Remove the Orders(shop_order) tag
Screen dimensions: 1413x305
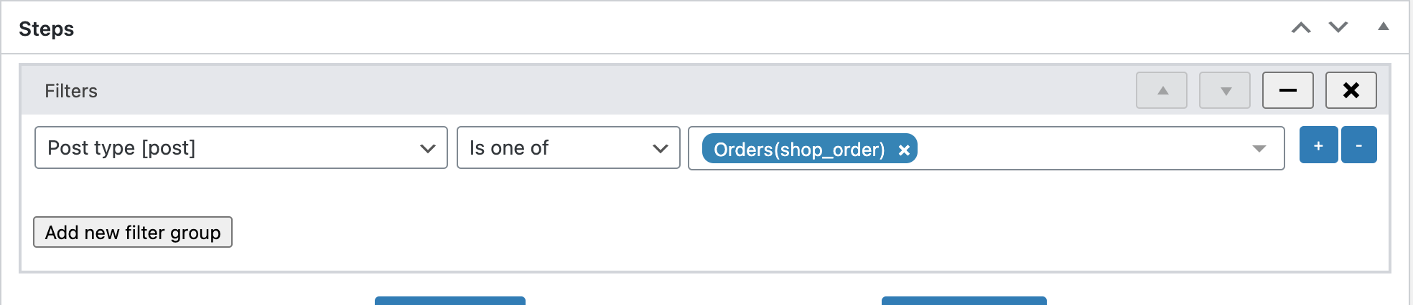(904, 150)
